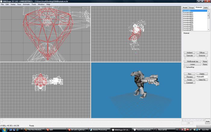Click the New material button

point(190,74)
